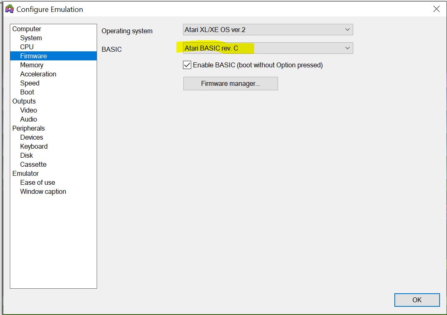Select System in the settings tree

(31, 38)
